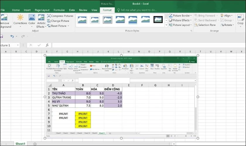Image resolution: width=246 pixels, height=146 pixels.
Task: Open Artistic Effects gallery
Action: [x=41, y=21]
